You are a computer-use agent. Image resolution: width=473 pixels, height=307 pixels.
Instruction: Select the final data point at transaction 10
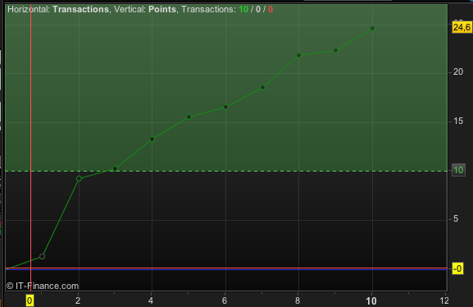click(372, 28)
